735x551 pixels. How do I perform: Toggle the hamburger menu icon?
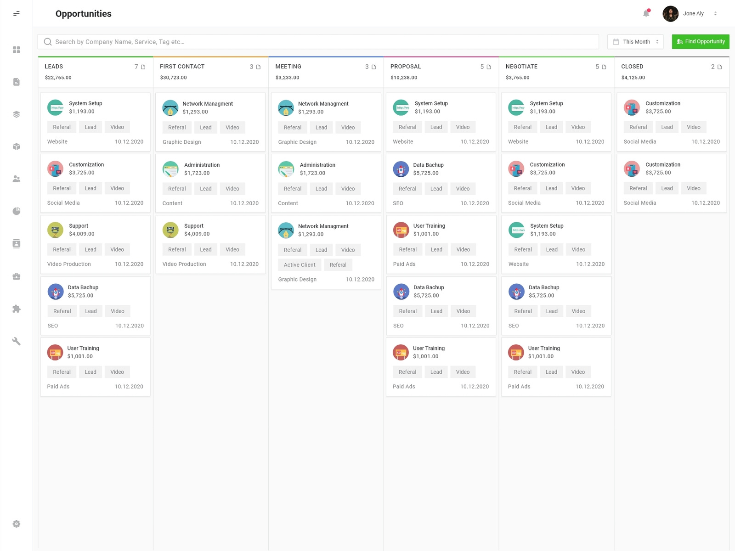click(17, 13)
